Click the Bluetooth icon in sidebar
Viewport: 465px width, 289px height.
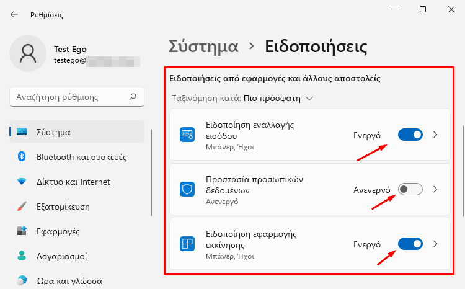pyautogui.click(x=22, y=156)
